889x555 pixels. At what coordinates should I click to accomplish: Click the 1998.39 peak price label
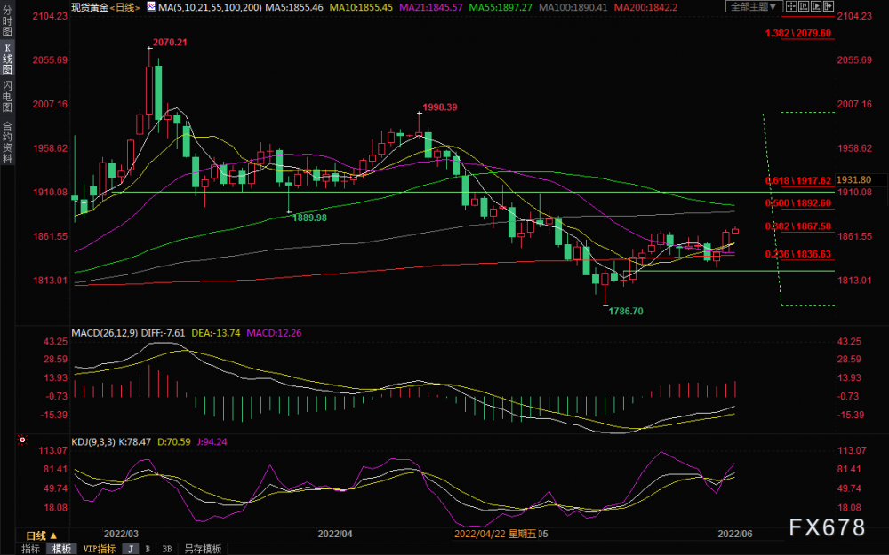pos(440,107)
